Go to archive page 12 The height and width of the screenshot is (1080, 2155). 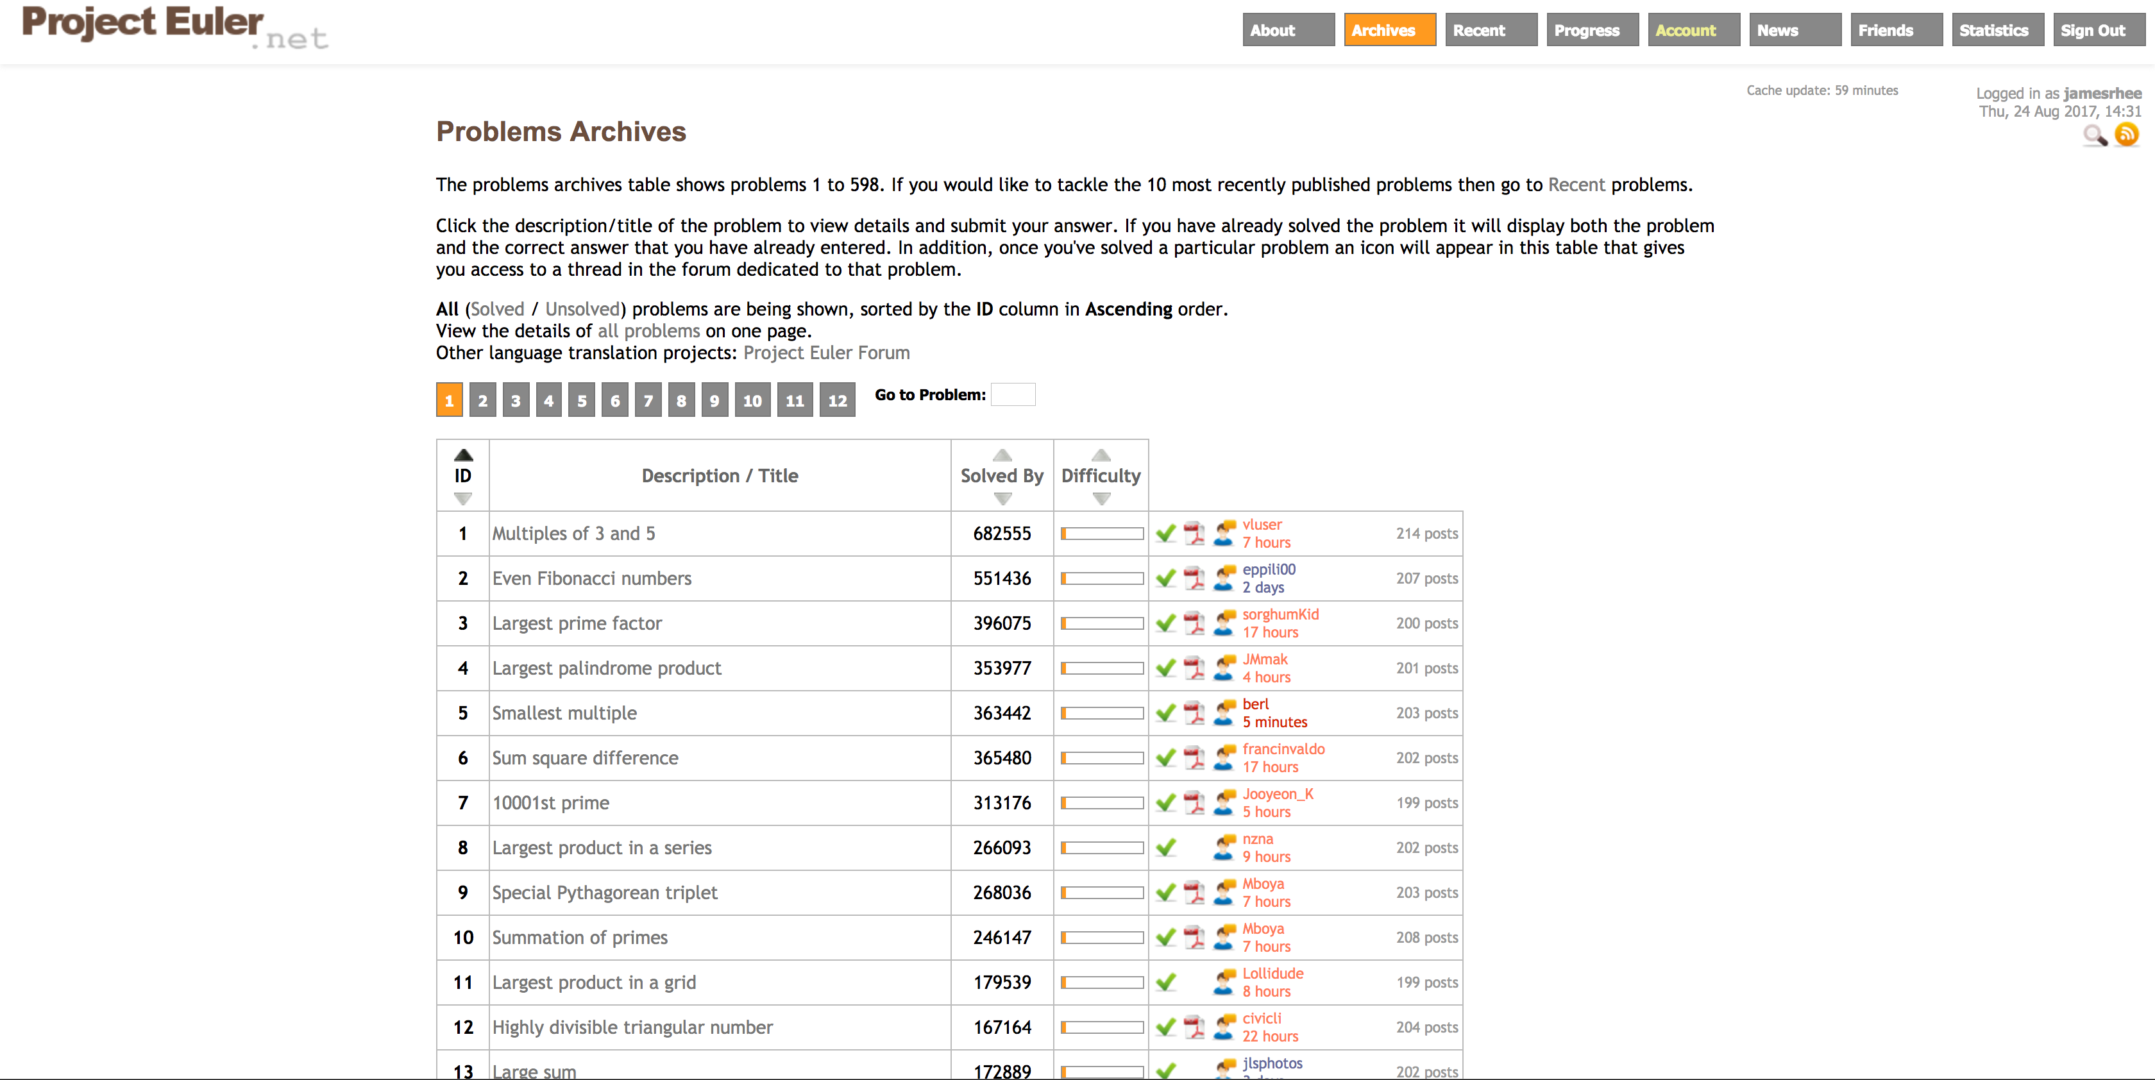tap(838, 400)
